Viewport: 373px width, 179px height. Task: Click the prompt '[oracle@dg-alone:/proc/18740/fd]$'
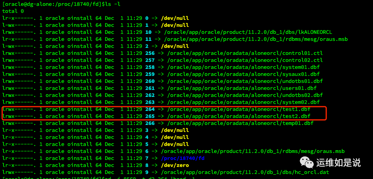pos(53,4)
